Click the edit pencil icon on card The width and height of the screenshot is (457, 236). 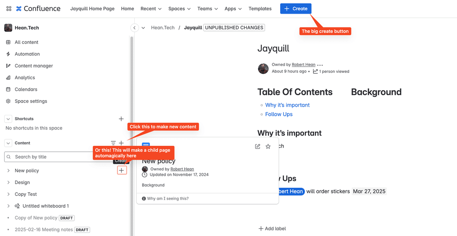(x=258, y=147)
